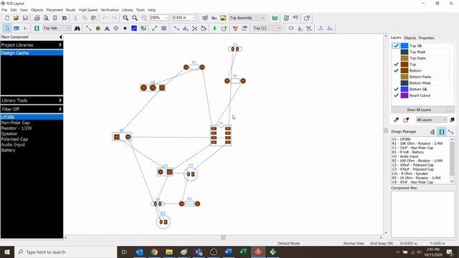
Task: Click the design rule check icon
Action: coord(235,29)
